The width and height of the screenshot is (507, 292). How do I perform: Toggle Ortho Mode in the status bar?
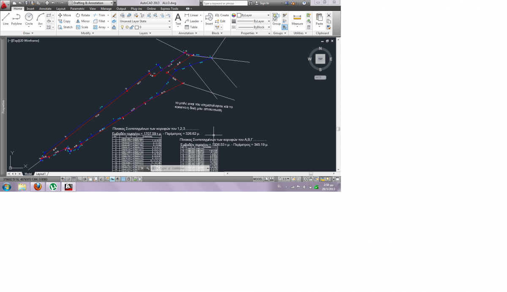point(79,179)
